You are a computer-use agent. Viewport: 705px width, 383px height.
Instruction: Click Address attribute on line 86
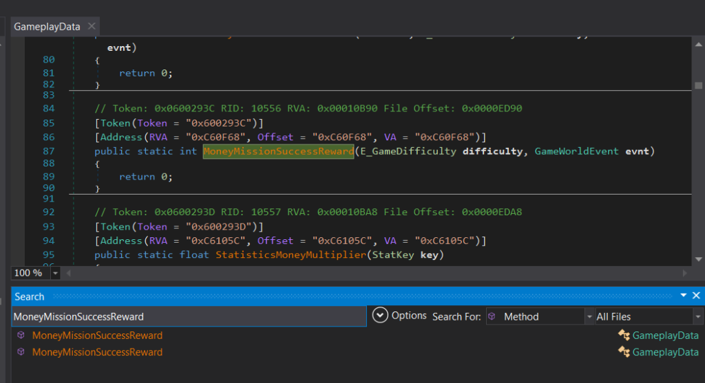coord(121,138)
